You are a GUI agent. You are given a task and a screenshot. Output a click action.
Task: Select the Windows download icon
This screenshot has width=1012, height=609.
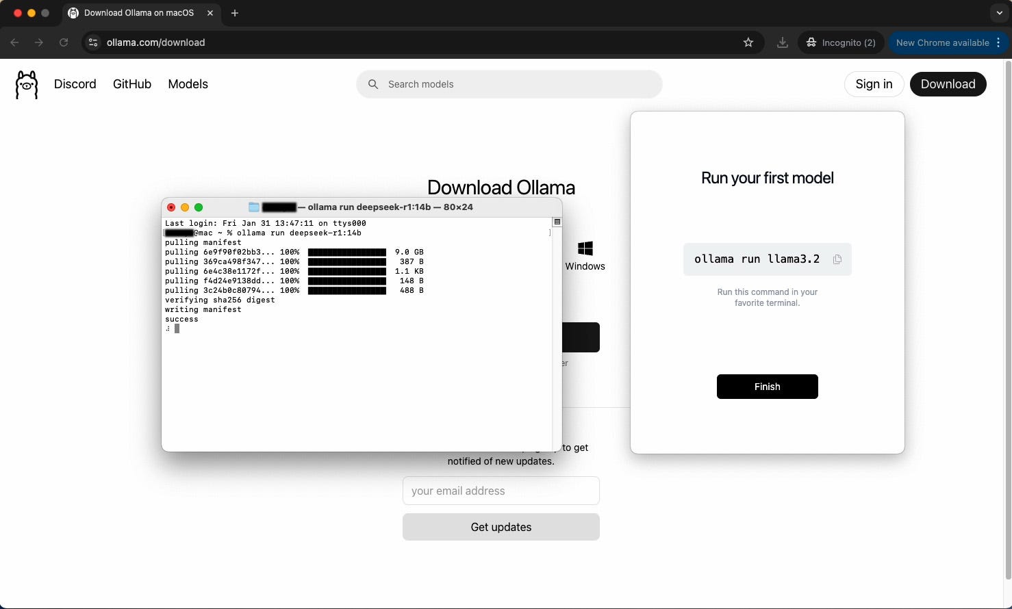pos(585,248)
